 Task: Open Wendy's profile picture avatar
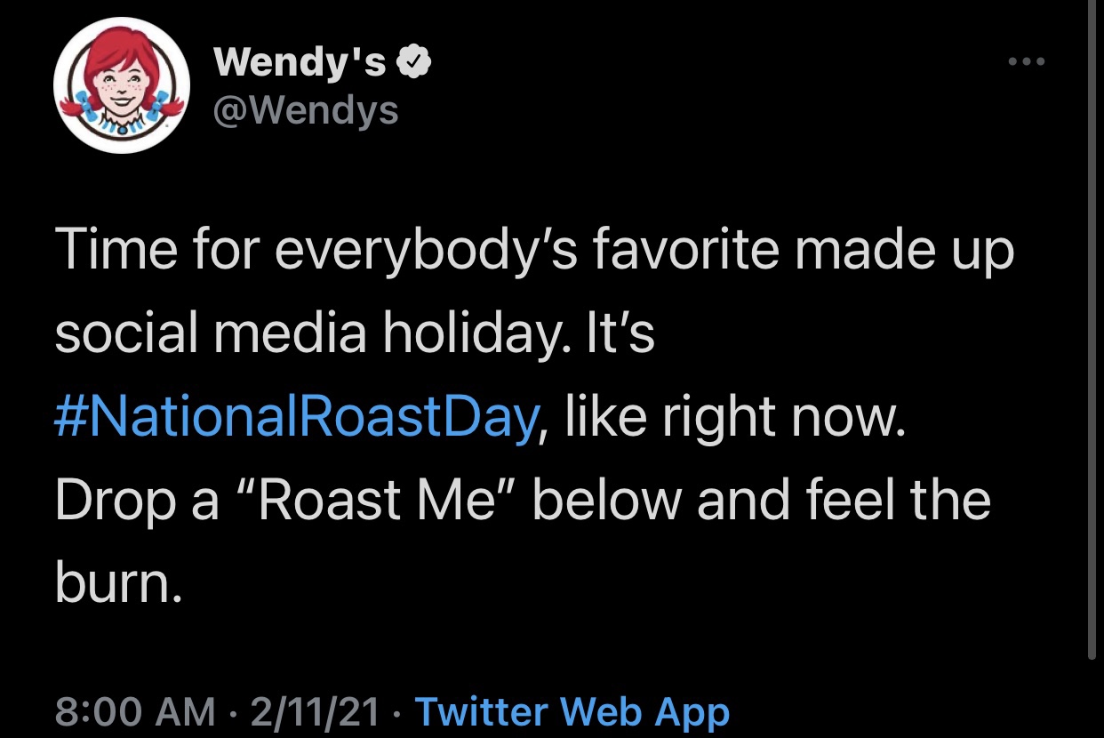[122, 85]
